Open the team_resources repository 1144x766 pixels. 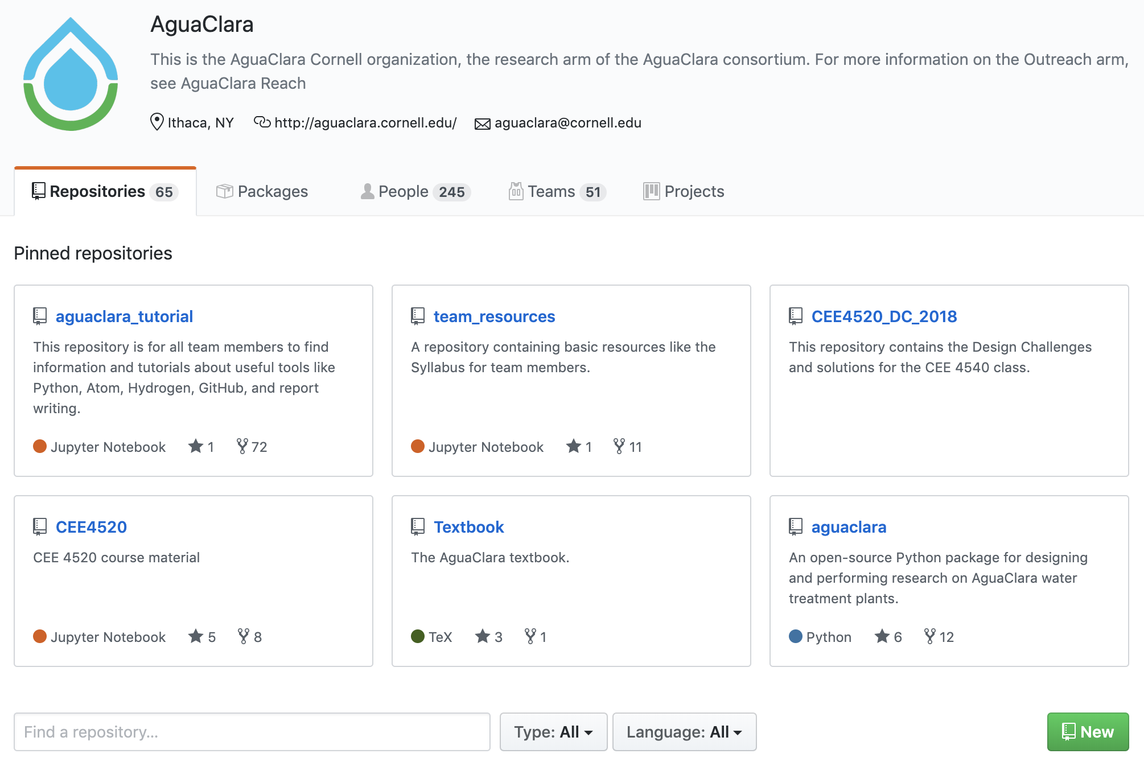pos(494,316)
